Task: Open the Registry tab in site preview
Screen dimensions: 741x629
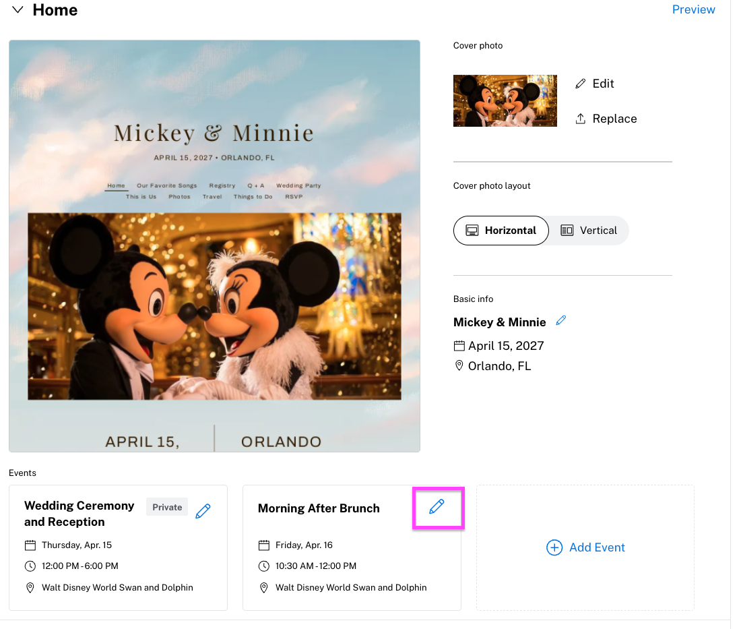Action: coord(222,185)
